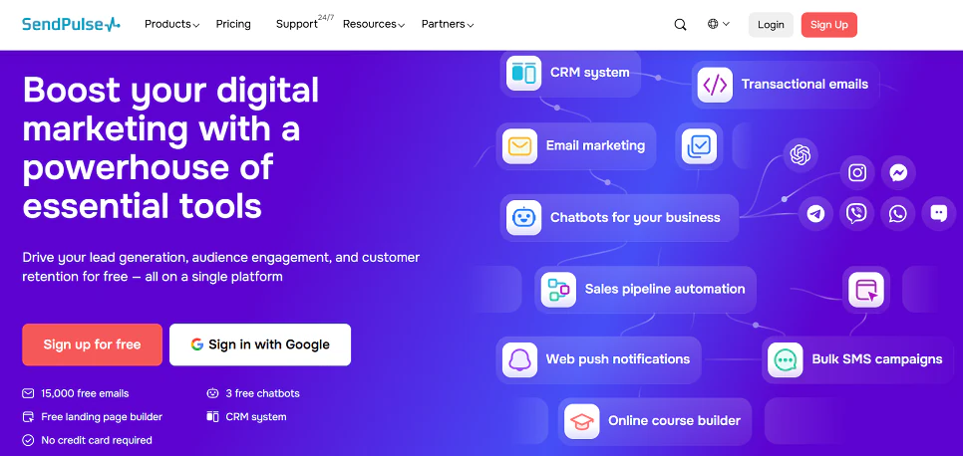Click the Viber icon
Image resolution: width=963 pixels, height=456 pixels.
tap(856, 213)
